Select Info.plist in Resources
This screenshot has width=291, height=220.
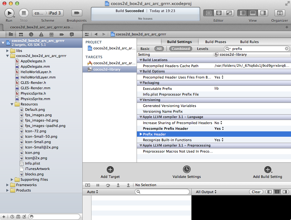point(32,163)
